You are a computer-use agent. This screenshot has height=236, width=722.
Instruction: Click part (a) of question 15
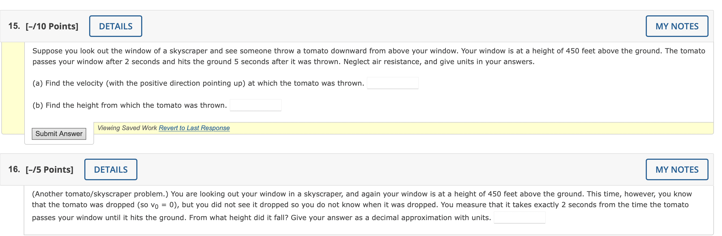tap(196, 83)
